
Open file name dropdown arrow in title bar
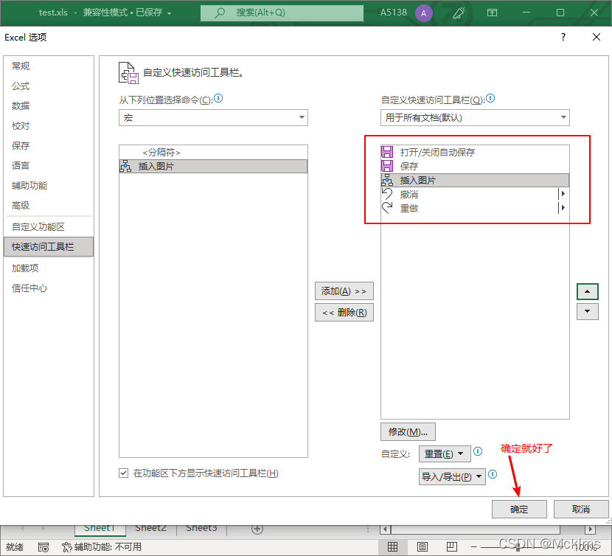coord(170,13)
